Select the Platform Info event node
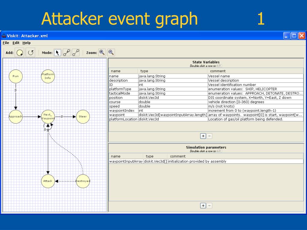Screen dimensions: 307x230 (48, 76)
